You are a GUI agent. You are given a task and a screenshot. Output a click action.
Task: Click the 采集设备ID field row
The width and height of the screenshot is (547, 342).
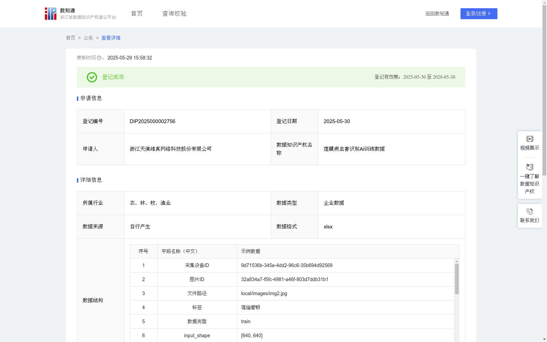pyautogui.click(x=292, y=265)
